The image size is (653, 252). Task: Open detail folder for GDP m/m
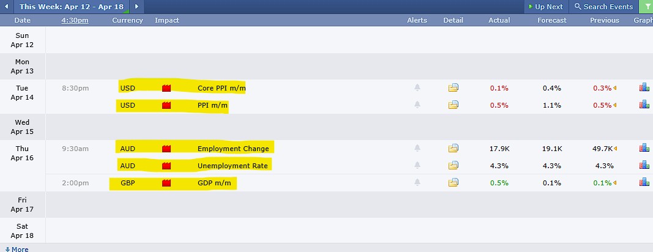(453, 182)
